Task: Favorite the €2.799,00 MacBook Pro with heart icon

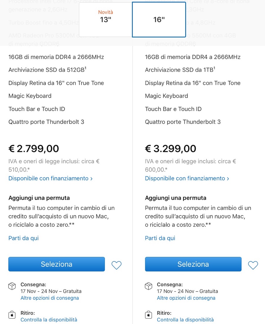Action: 116,265
